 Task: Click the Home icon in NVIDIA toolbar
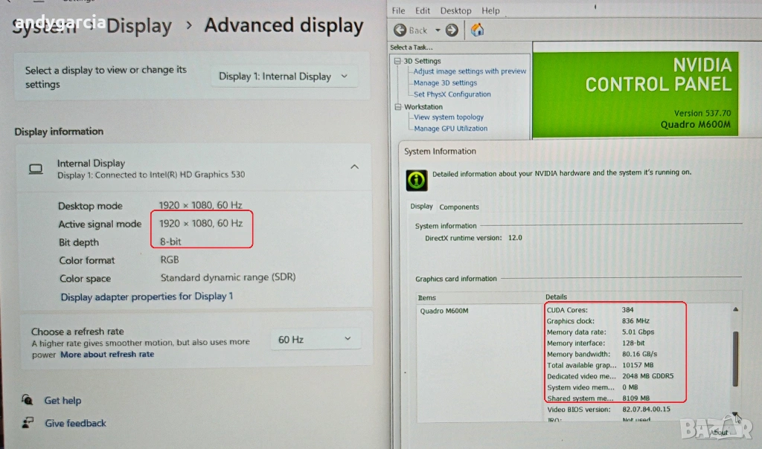pyautogui.click(x=478, y=30)
